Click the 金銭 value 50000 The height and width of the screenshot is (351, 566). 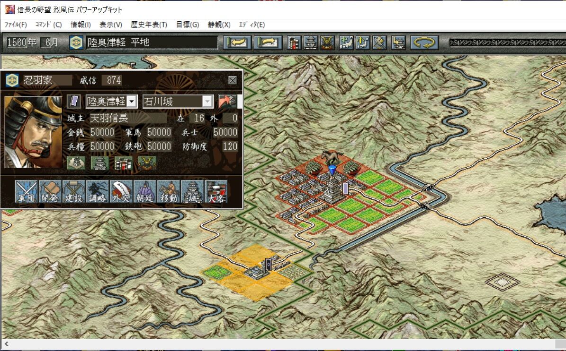(x=102, y=132)
